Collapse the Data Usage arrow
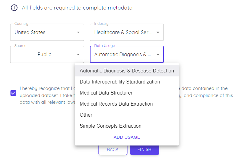The height and width of the screenshot is (159, 238). (158, 54)
